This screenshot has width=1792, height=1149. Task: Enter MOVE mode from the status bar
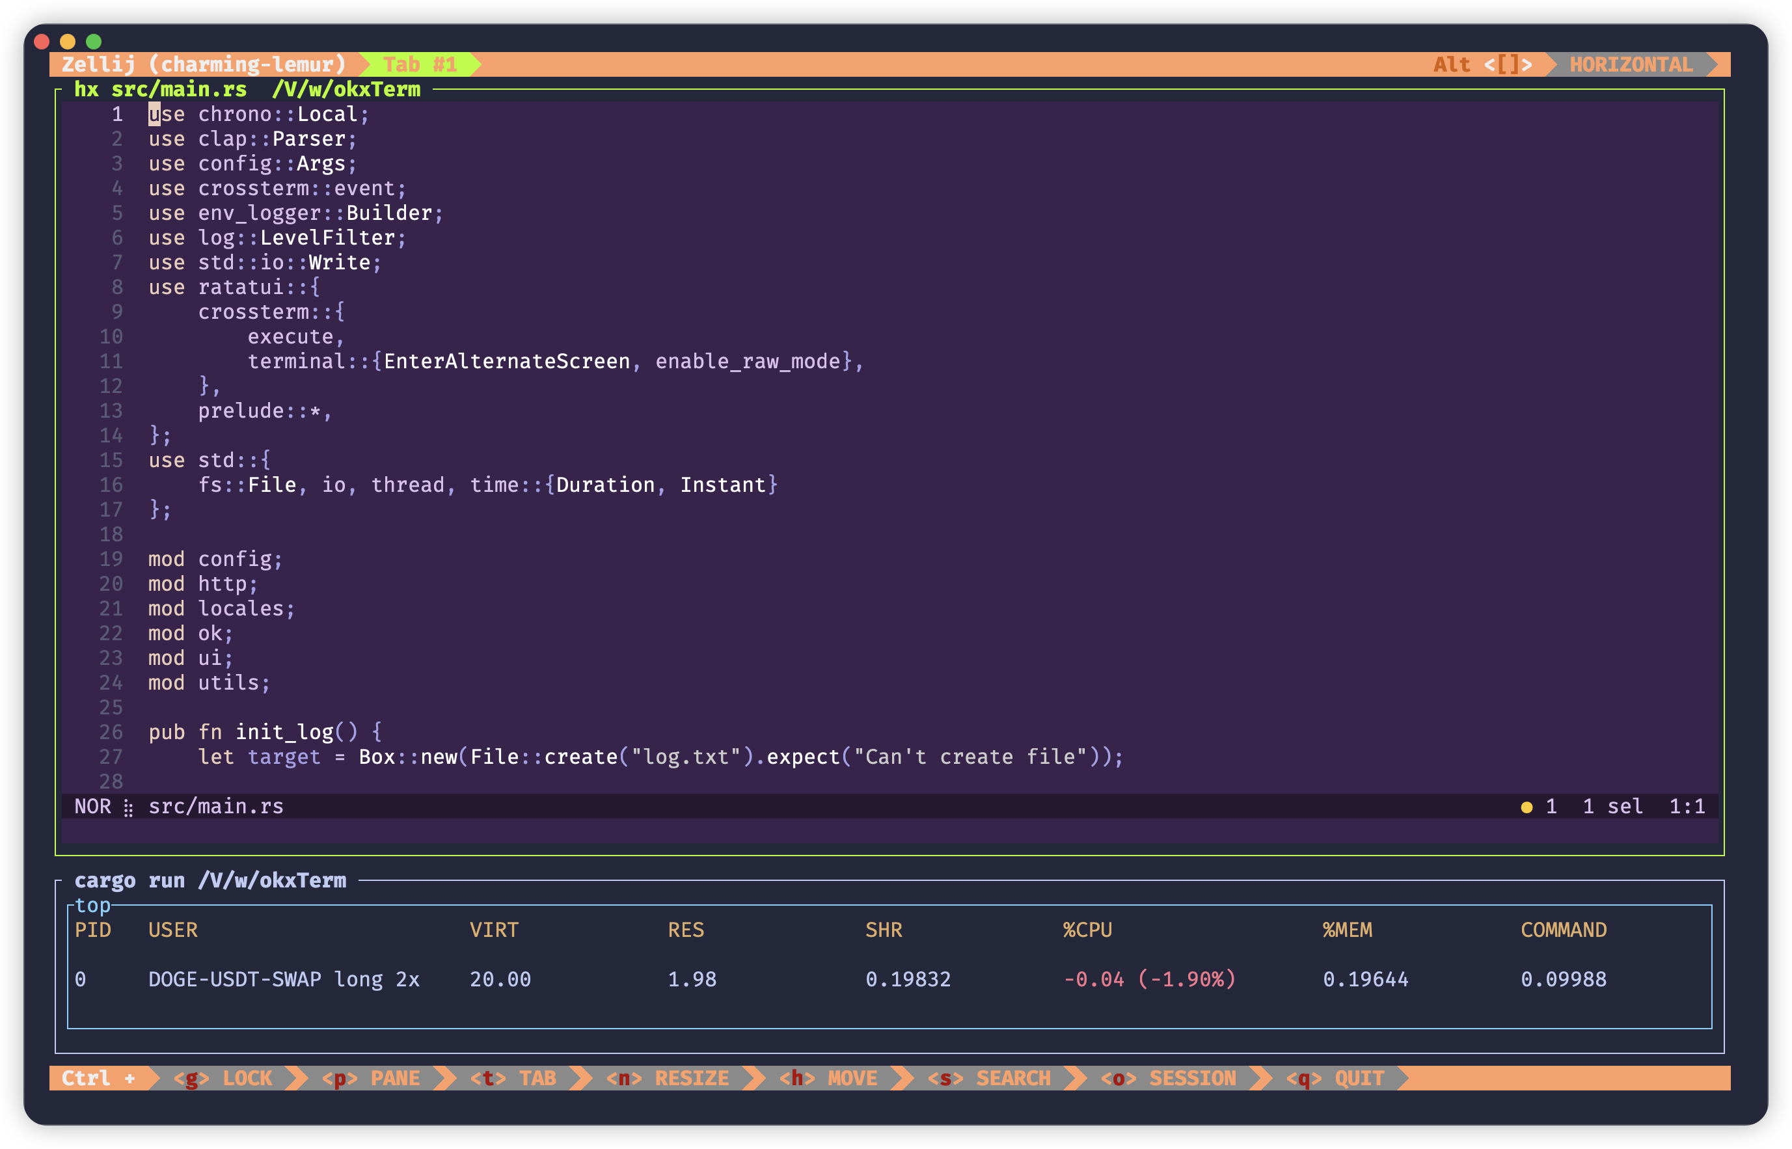pyautogui.click(x=828, y=1078)
